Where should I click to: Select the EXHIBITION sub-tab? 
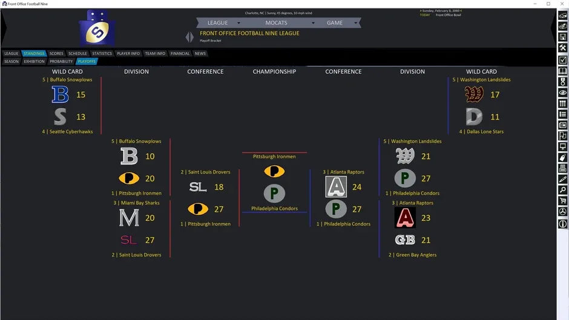point(34,61)
